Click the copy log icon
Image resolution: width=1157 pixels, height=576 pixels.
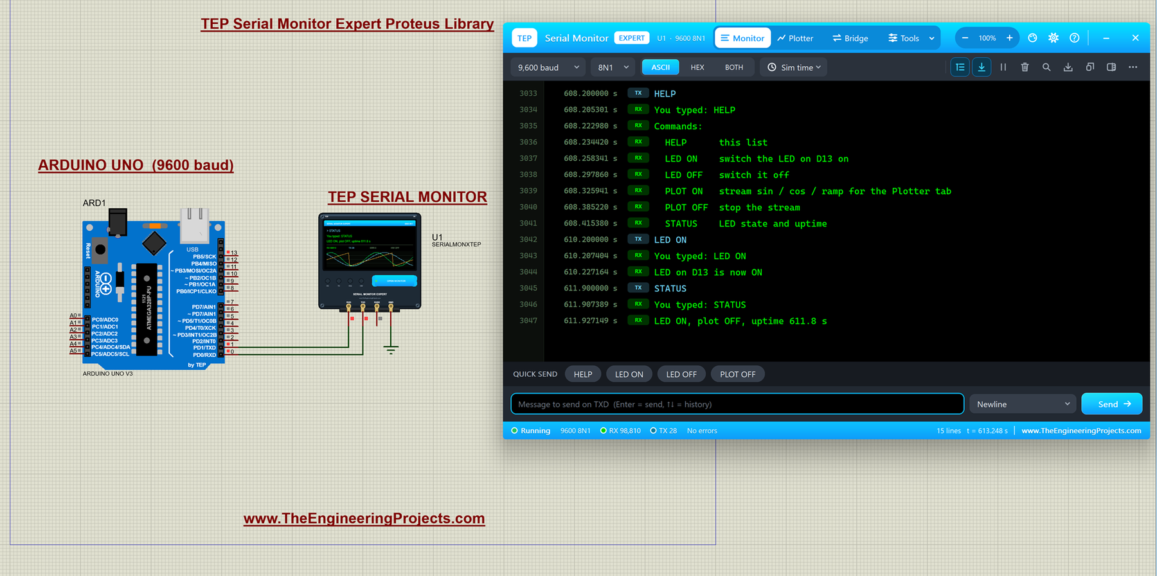[1090, 67]
